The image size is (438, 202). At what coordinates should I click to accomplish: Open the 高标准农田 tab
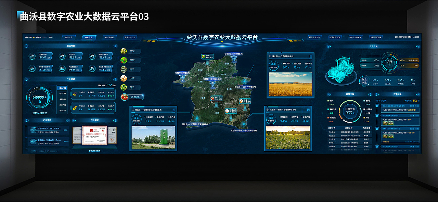[109, 37]
